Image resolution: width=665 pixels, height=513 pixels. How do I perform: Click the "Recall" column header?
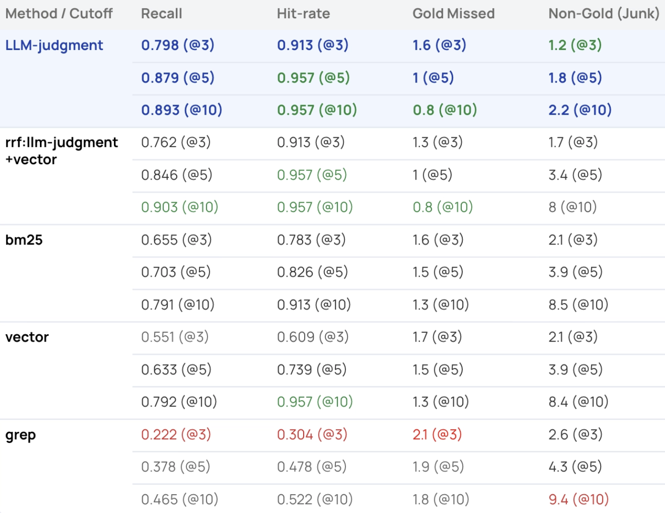coord(161,13)
